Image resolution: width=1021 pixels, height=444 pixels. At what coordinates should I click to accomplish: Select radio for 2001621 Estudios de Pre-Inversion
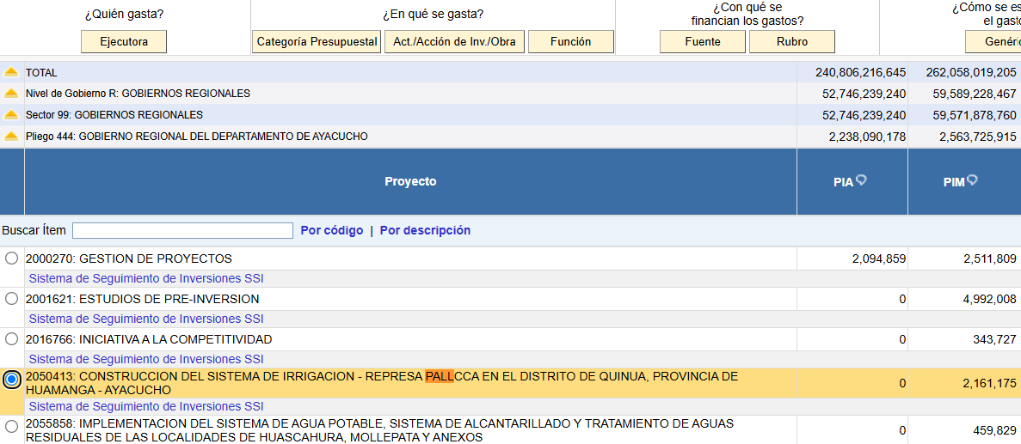pos(12,299)
